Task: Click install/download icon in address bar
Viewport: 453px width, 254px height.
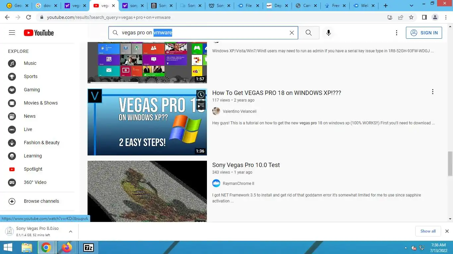Action: coord(390,17)
